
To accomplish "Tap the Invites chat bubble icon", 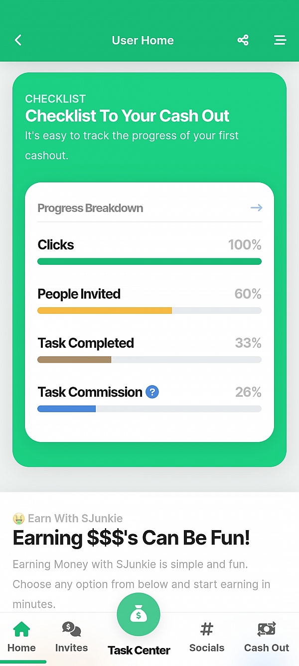I will [x=71, y=629].
